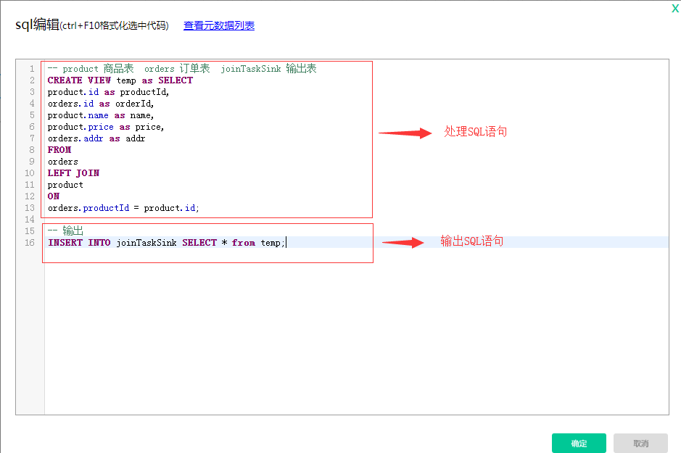Click the INSERT INTO joinTaskSink statement

pos(166,243)
